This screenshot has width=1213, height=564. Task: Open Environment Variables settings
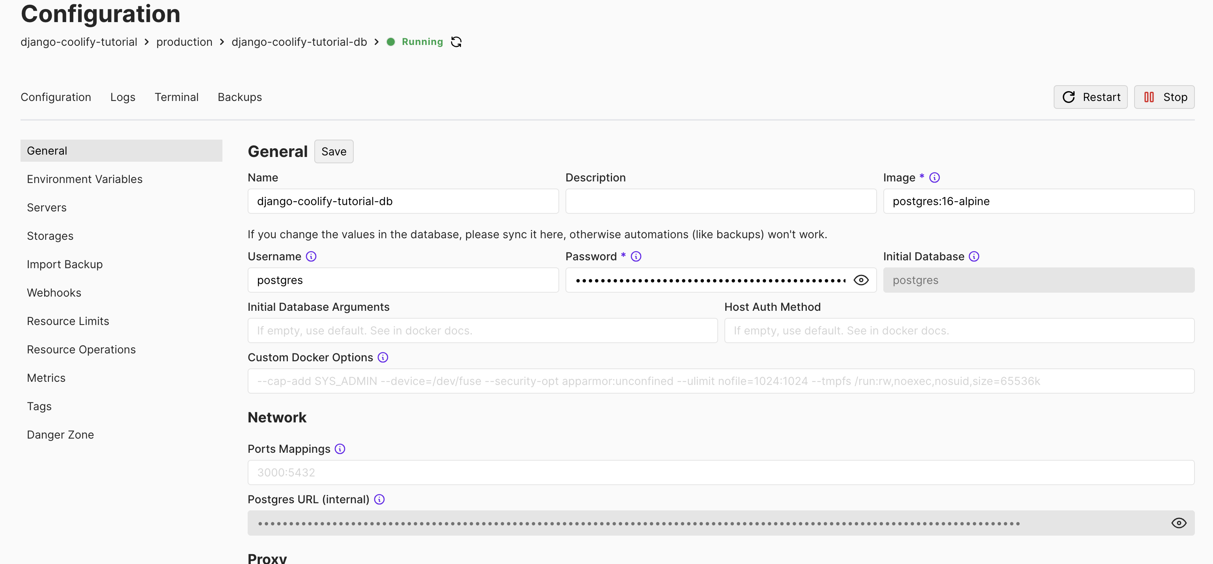coord(84,179)
